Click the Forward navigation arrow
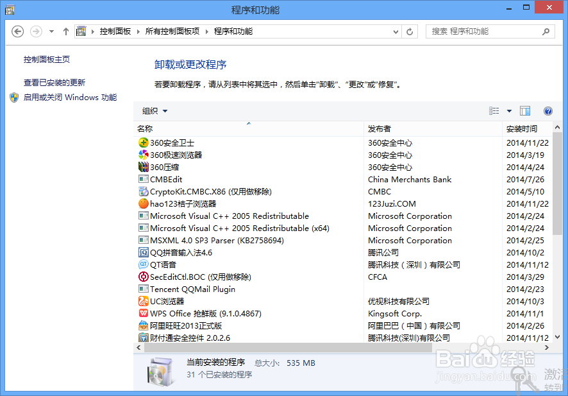The height and width of the screenshot is (396, 568). click(36, 31)
